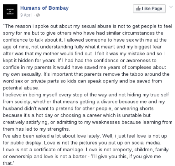175x166 pixels.
Task: Click the Humans of Bombay page name
Action: (x=44, y=8)
